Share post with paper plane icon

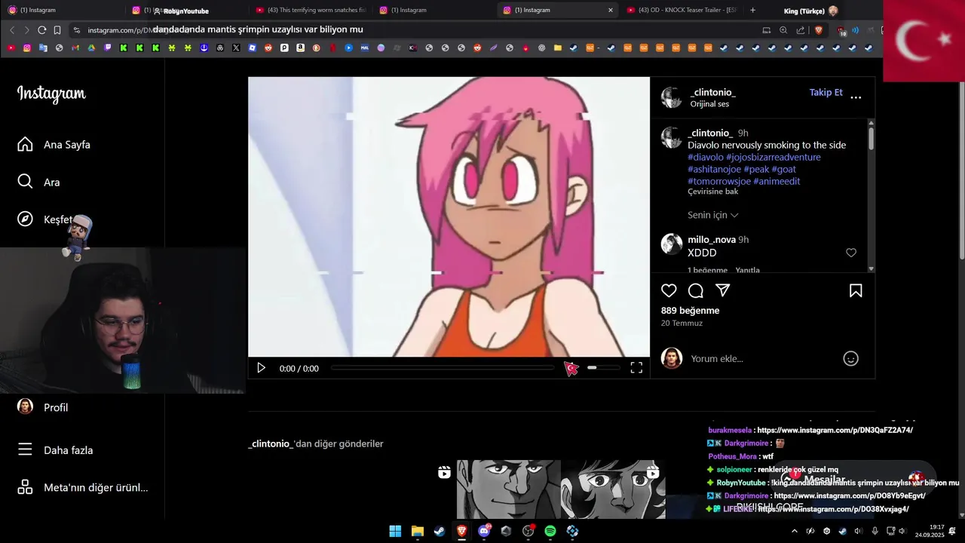(x=722, y=290)
